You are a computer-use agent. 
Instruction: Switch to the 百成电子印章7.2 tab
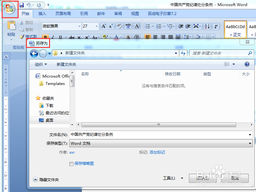point(162,14)
